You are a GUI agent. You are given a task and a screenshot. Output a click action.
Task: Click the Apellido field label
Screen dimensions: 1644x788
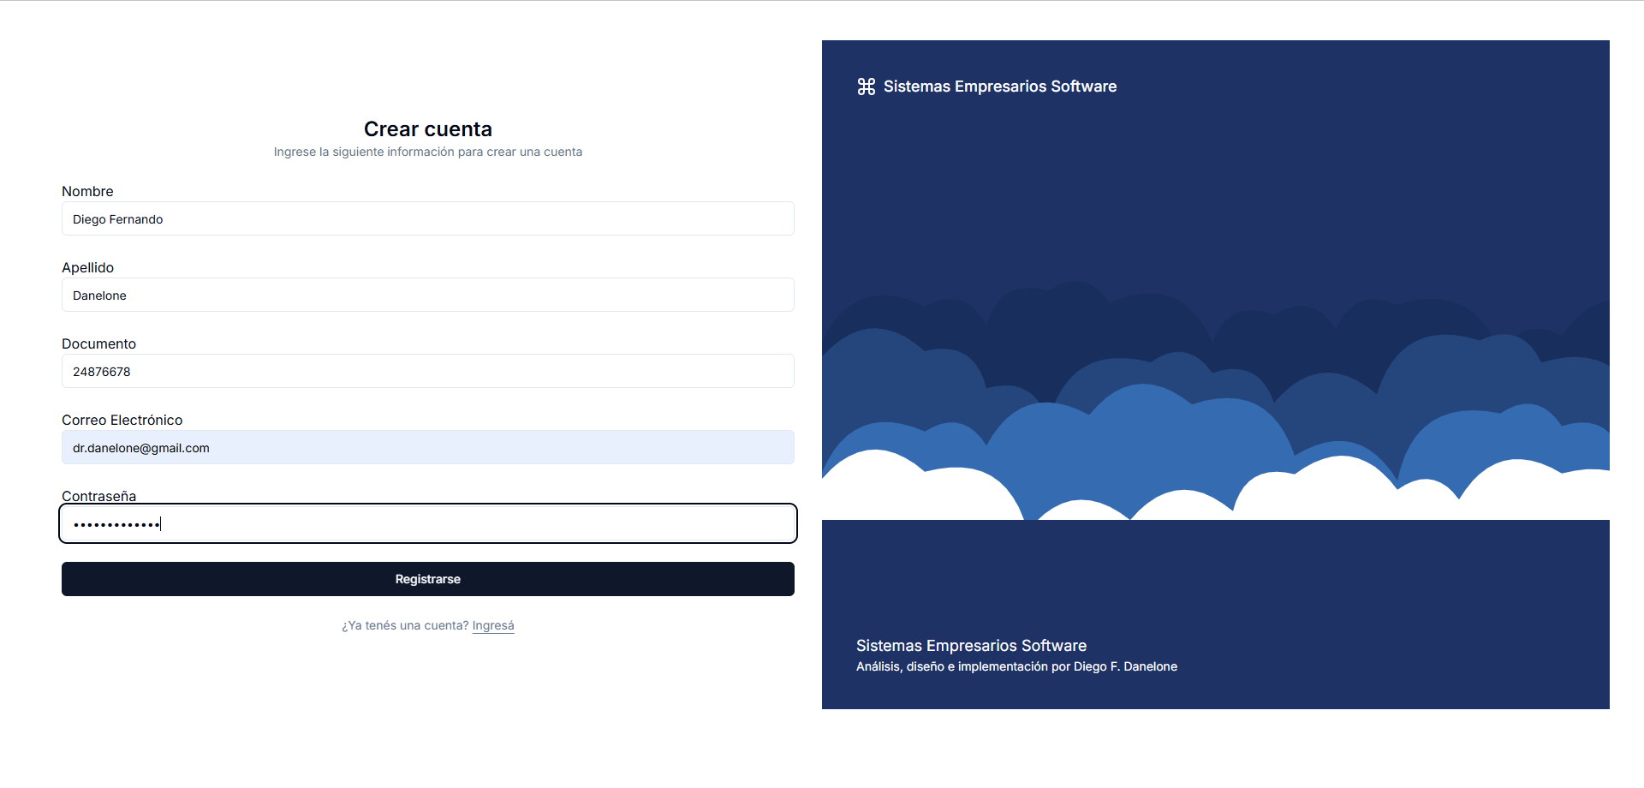[87, 268]
